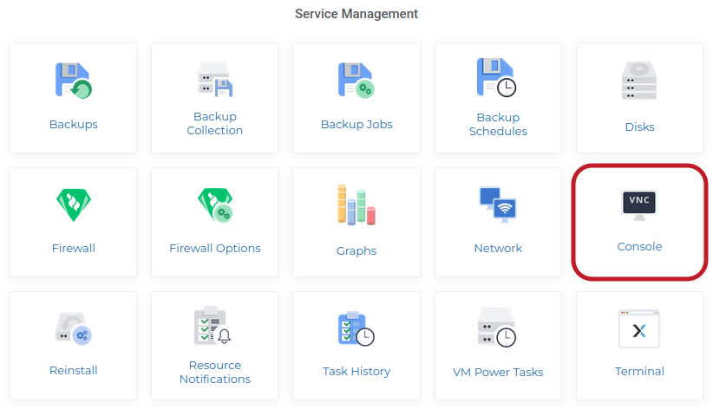The image size is (713, 409).
Task: Launch the VNC Console monitor icon
Action: pyautogui.click(x=639, y=204)
